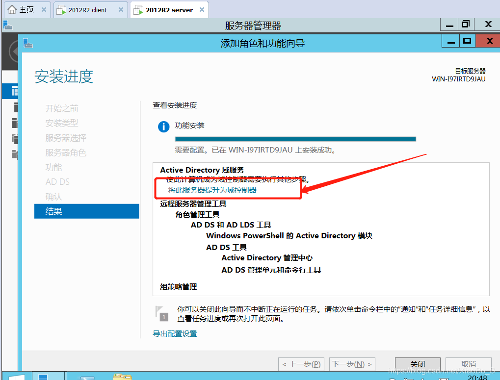Viewport: 500px width, 380px height.
Task: Click the 取消 button
Action: [x=469, y=364]
